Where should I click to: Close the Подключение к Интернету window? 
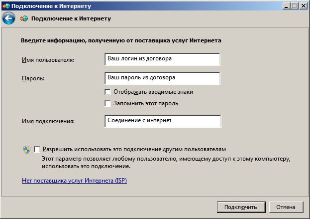coord(303,6)
